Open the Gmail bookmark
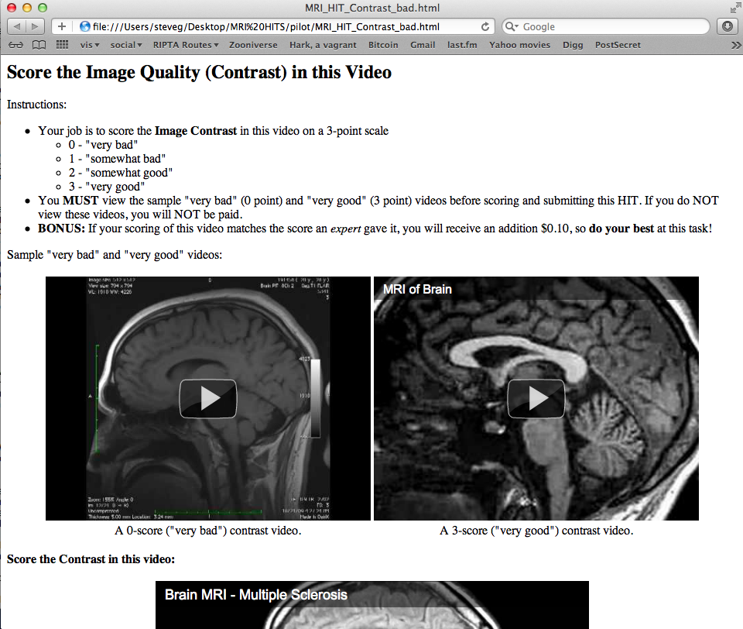Image resolution: width=743 pixels, height=629 pixels. (x=423, y=45)
